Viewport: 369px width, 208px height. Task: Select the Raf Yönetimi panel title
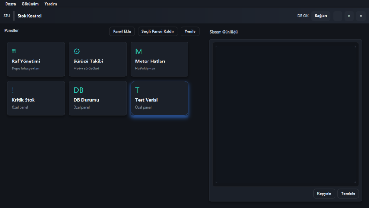tap(26, 61)
